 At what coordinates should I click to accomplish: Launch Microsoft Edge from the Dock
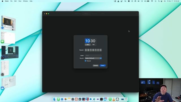tap(94, 99)
